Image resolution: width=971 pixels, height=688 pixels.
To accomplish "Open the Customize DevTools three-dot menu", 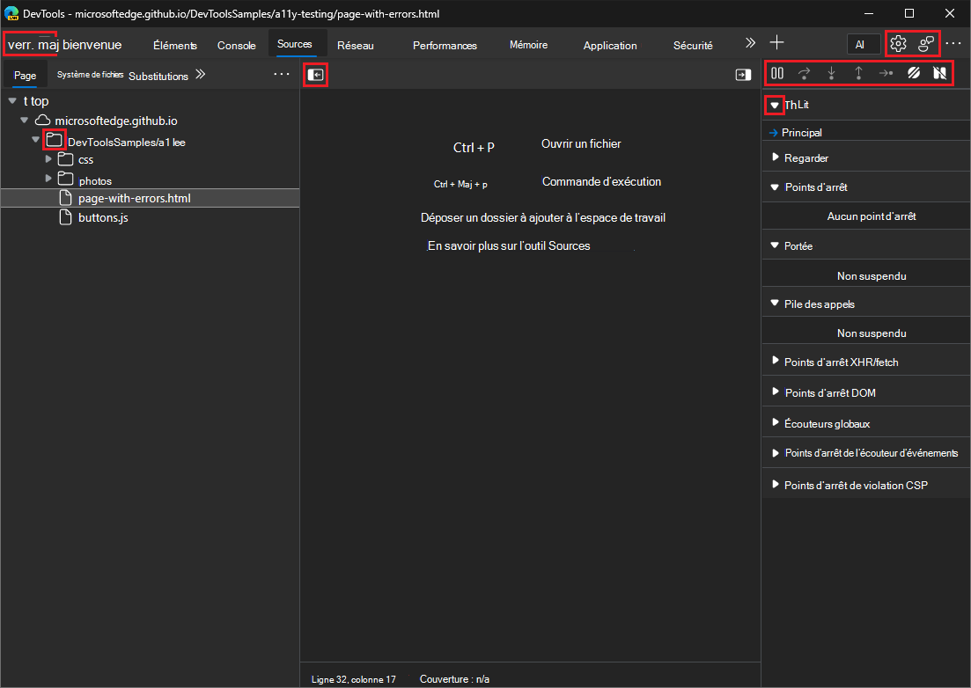I will pyautogui.click(x=953, y=43).
